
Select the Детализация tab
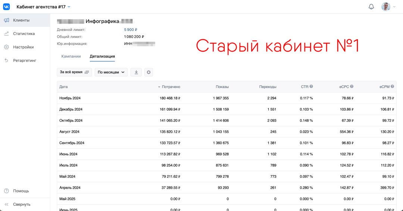[x=102, y=56]
